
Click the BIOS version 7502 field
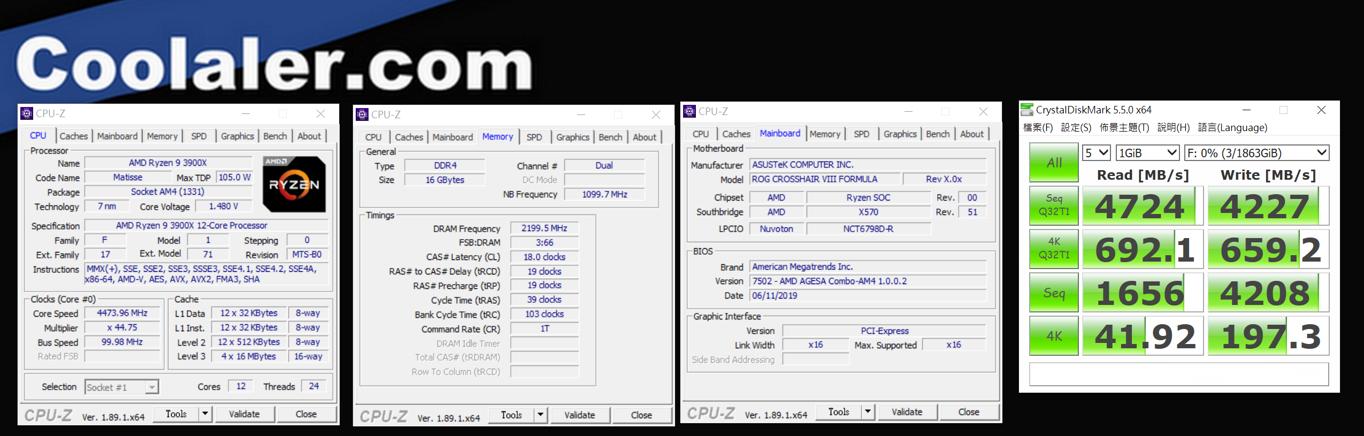click(868, 281)
